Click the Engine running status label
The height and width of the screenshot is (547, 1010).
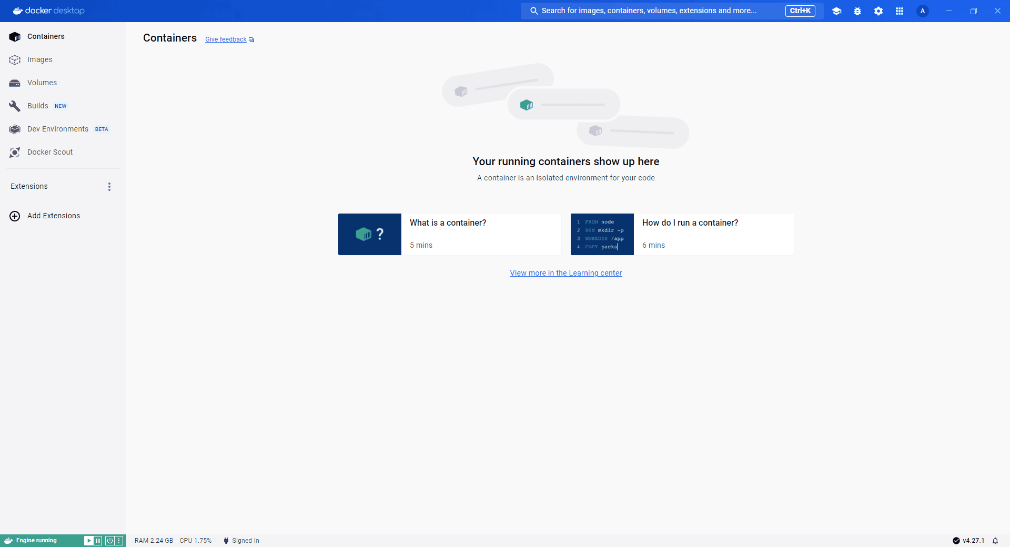[x=36, y=541]
